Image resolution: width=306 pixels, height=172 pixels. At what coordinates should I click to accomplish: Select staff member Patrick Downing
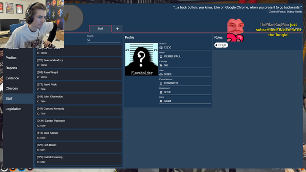(x=78, y=159)
